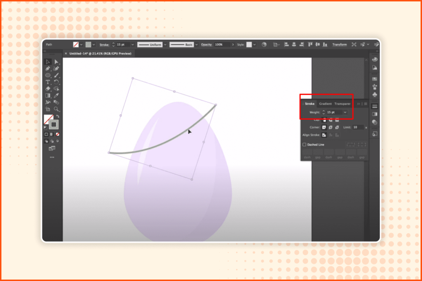Select Round Cap in the Stroke panel
This screenshot has height=281, width=422.
click(330, 120)
